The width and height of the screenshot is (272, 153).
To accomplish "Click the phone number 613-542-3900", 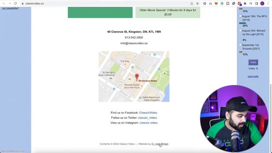I will tap(134, 37).
